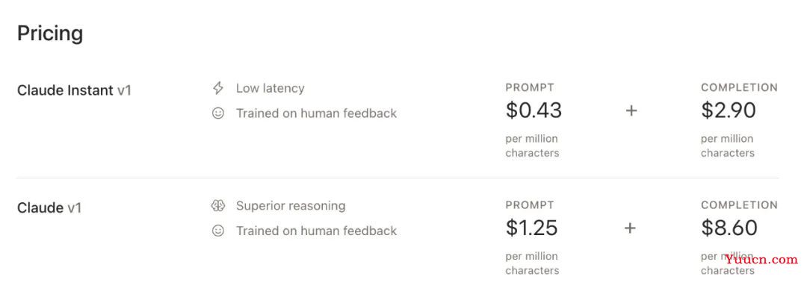Image resolution: width=807 pixels, height=300 pixels.
Task: Click the Low latency label
Action: [270, 88]
